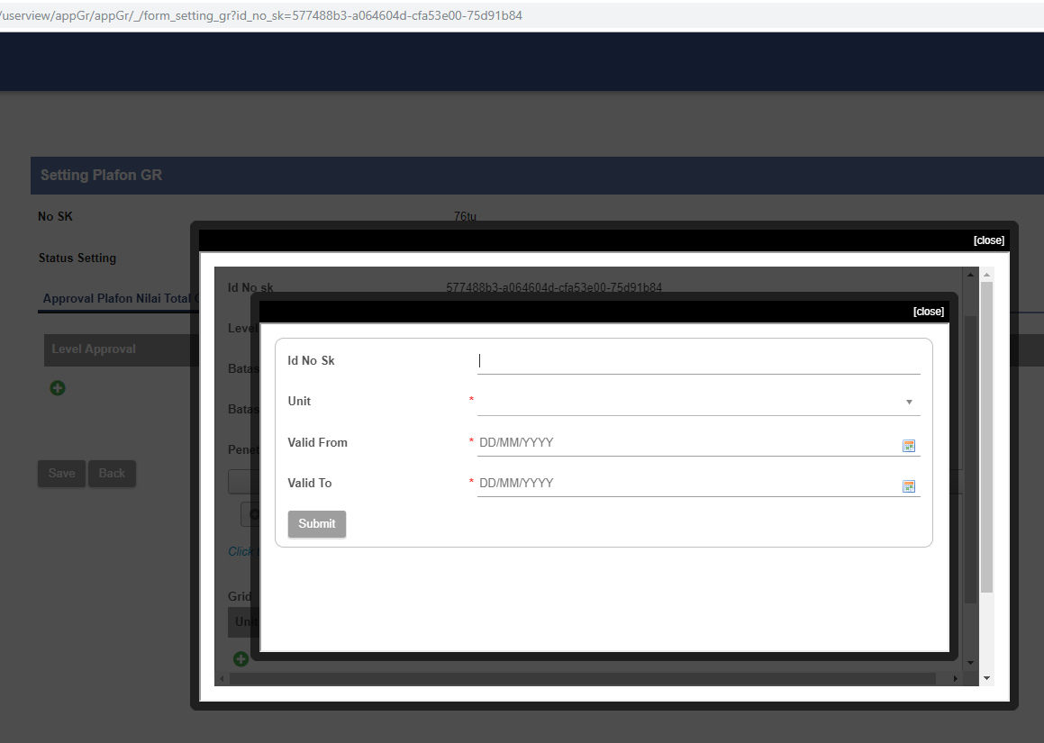The height and width of the screenshot is (743, 1044).
Task: Click the Valid From label
Action: [318, 443]
